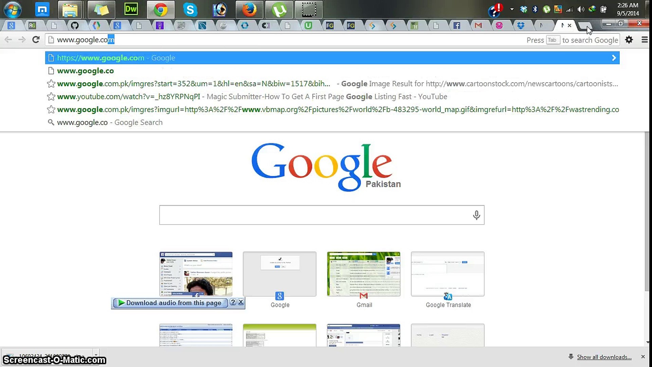Select www.google.co Google Search suggestion
Viewport: 652px width, 367px height.
tap(109, 122)
